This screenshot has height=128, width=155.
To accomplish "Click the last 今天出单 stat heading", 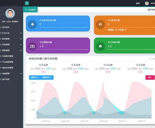I will click(140, 65).
